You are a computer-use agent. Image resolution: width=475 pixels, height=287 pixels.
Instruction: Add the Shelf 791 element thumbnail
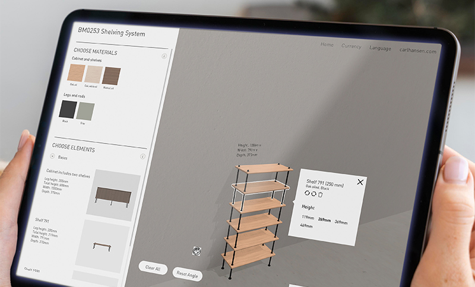point(102,247)
